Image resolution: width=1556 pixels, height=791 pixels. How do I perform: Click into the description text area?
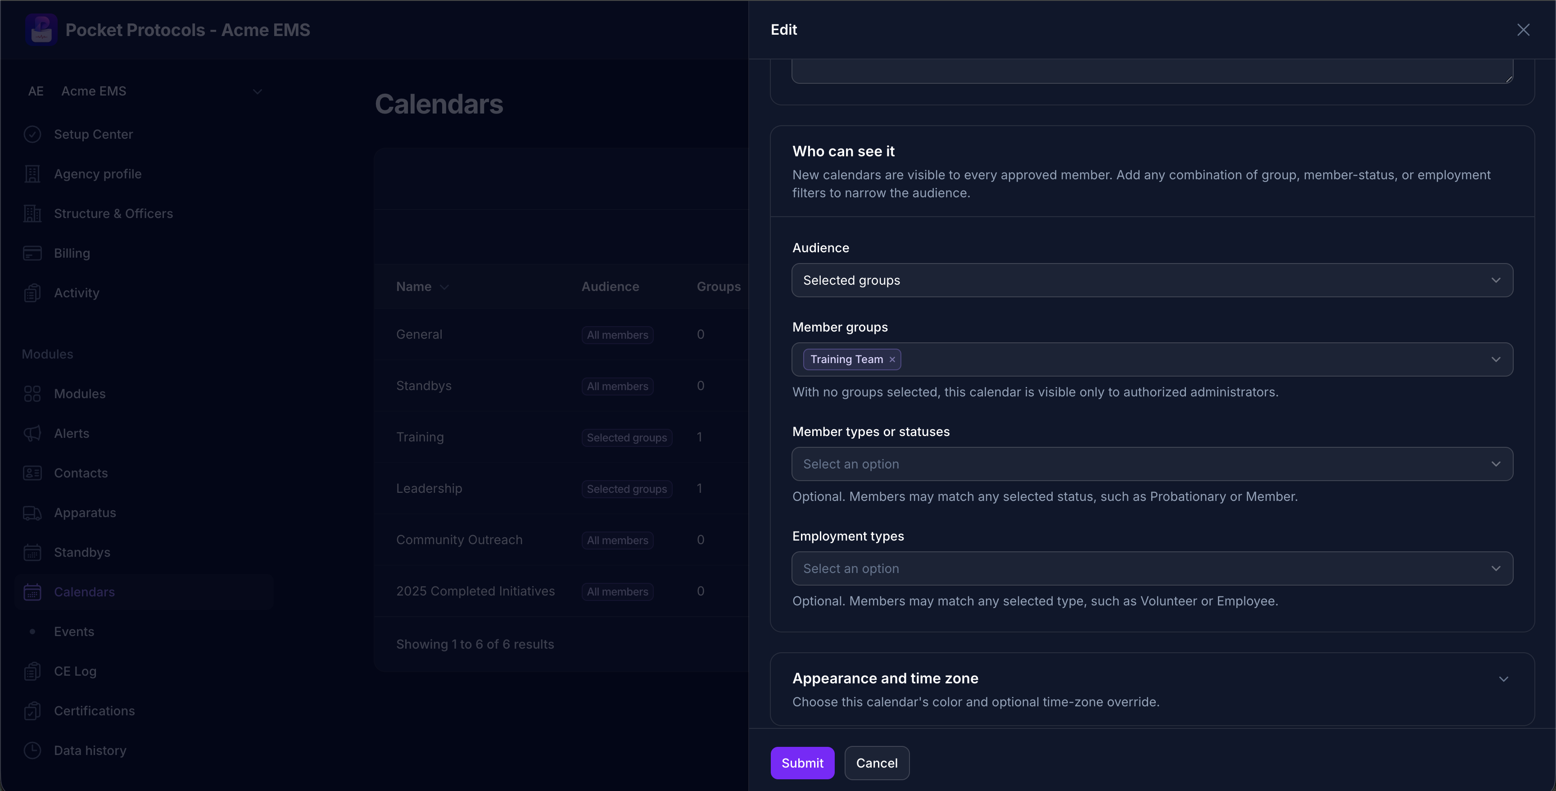pyautogui.click(x=1152, y=71)
